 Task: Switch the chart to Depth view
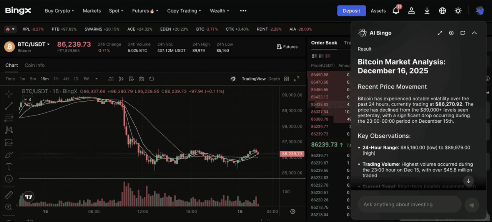pyautogui.click(x=274, y=79)
